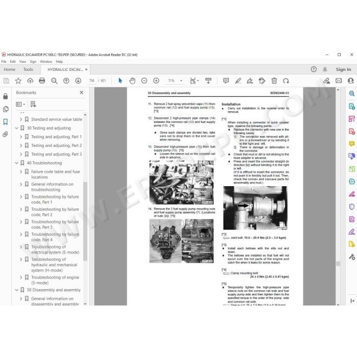Go to the next page arrow

(x=79, y=81)
